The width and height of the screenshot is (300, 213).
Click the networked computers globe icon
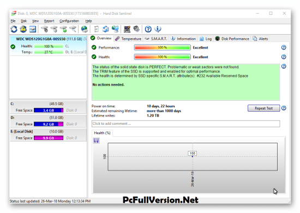pyautogui.click(x=115, y=29)
